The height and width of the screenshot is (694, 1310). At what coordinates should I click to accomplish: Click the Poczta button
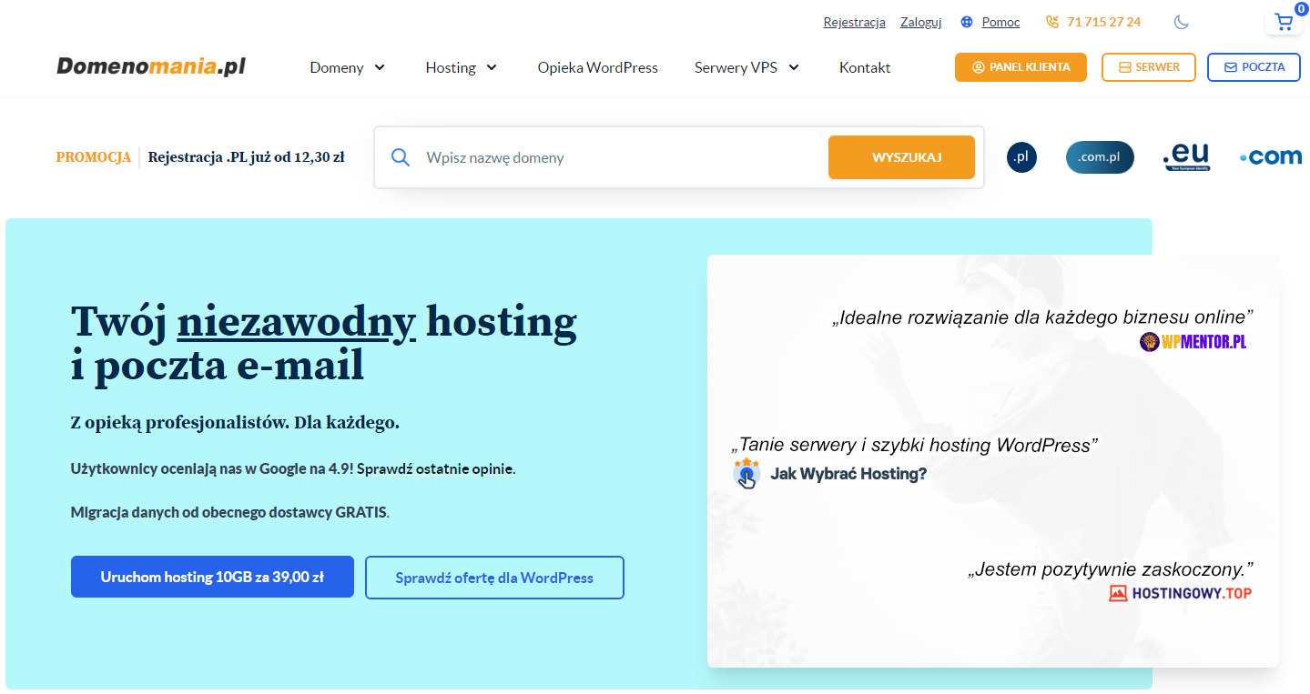point(1254,67)
